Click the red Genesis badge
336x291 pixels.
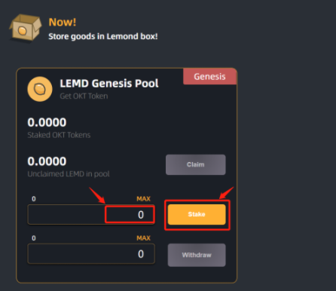pyautogui.click(x=210, y=76)
